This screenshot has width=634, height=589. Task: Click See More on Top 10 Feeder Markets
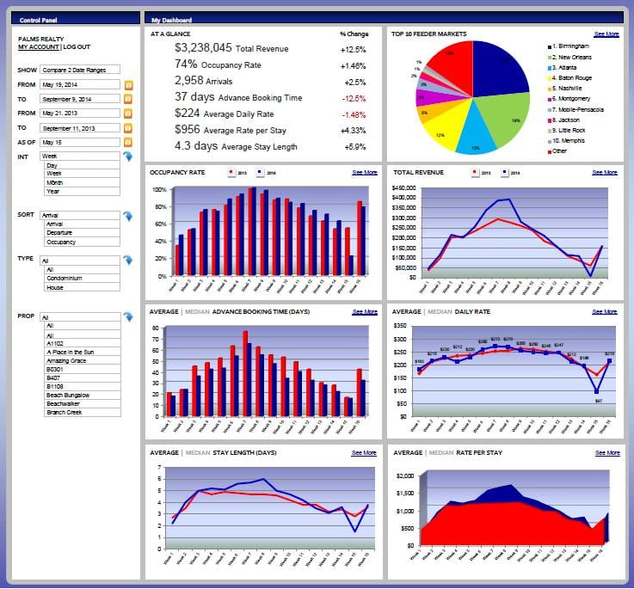tap(606, 34)
